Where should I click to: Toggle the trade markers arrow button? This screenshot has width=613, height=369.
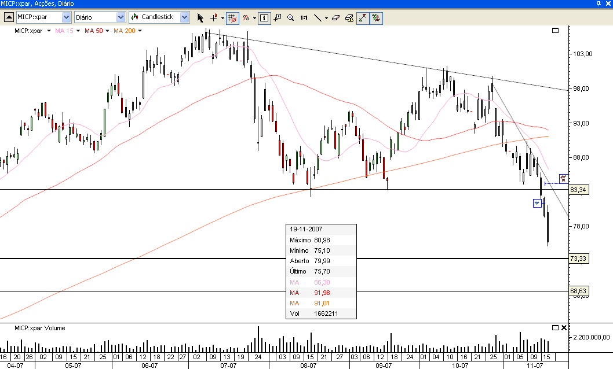[363, 18]
